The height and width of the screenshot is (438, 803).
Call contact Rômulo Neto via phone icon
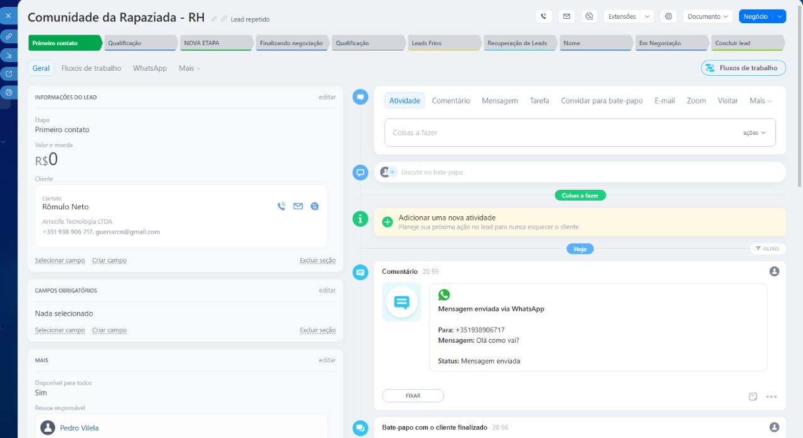281,206
